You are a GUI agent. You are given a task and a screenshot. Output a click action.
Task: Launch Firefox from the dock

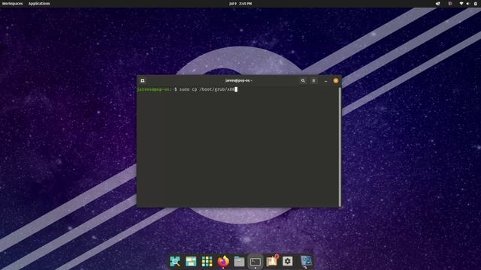tap(223, 262)
